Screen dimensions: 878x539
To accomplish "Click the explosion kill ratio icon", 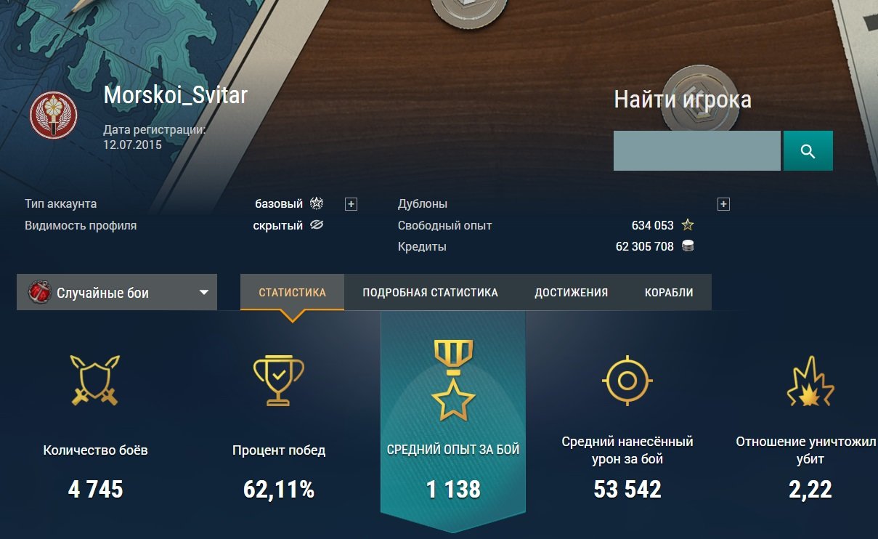I will pyautogui.click(x=810, y=381).
